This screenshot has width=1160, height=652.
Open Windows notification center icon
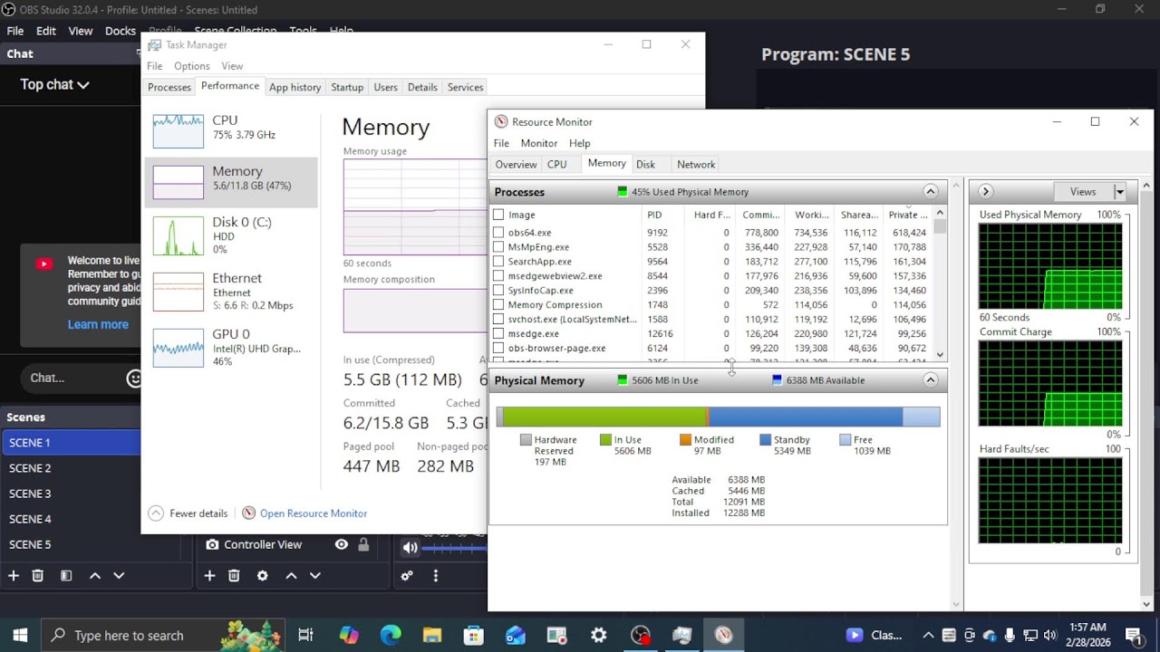tap(1133, 636)
